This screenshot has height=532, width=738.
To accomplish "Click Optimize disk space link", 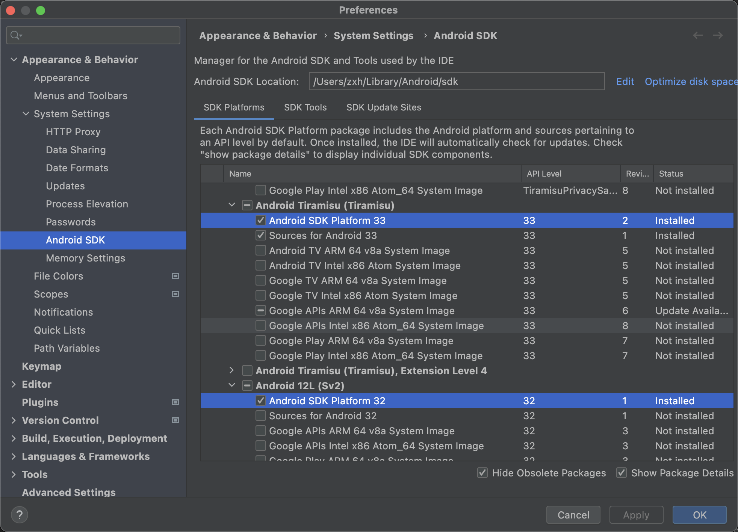I will coord(691,82).
